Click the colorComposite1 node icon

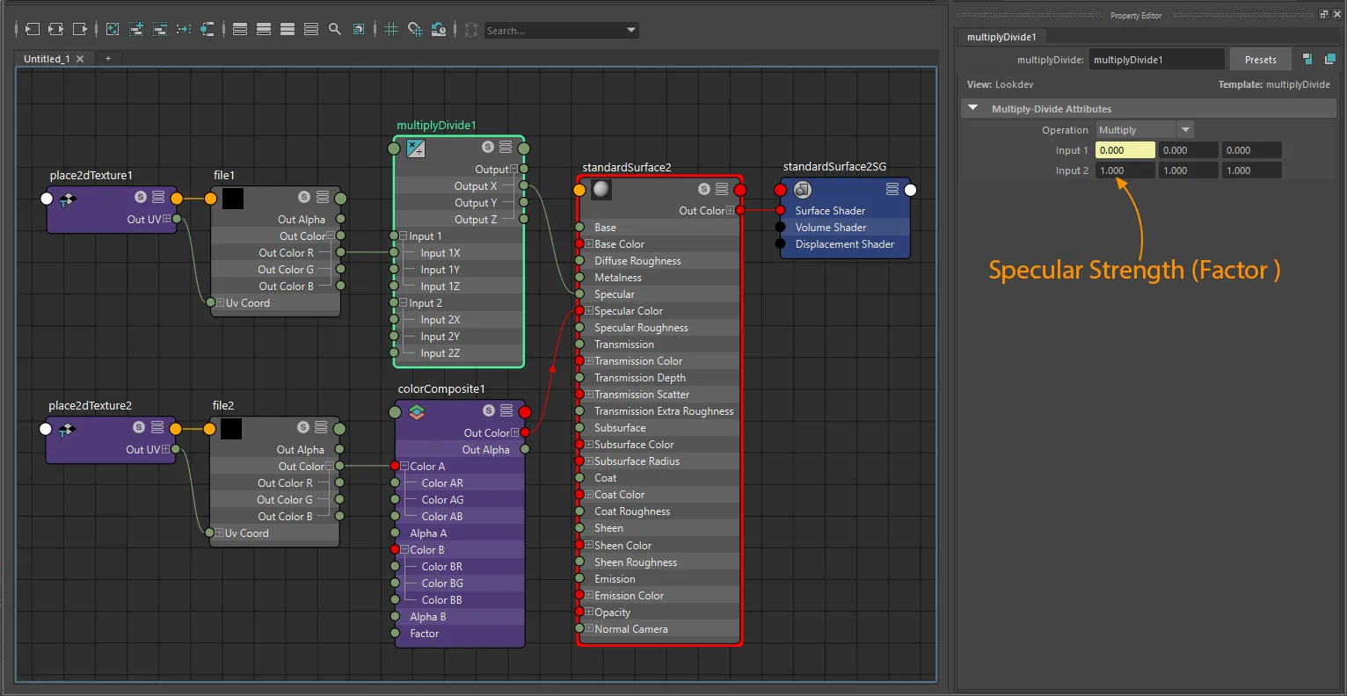pos(417,411)
